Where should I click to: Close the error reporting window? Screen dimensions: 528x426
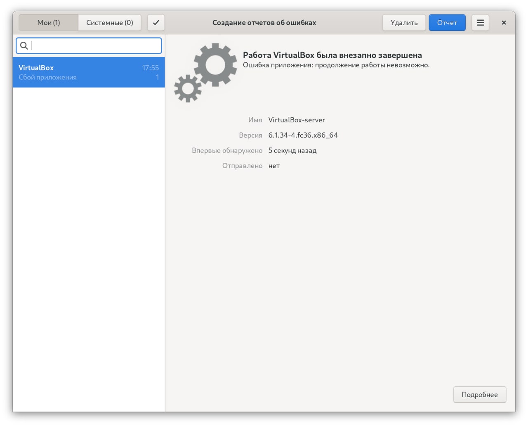coord(504,23)
